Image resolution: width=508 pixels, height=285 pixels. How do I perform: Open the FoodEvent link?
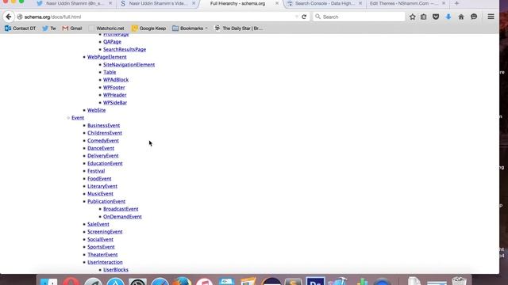99,179
